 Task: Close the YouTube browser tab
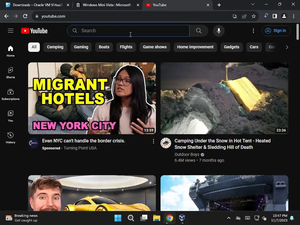pos(208,5)
